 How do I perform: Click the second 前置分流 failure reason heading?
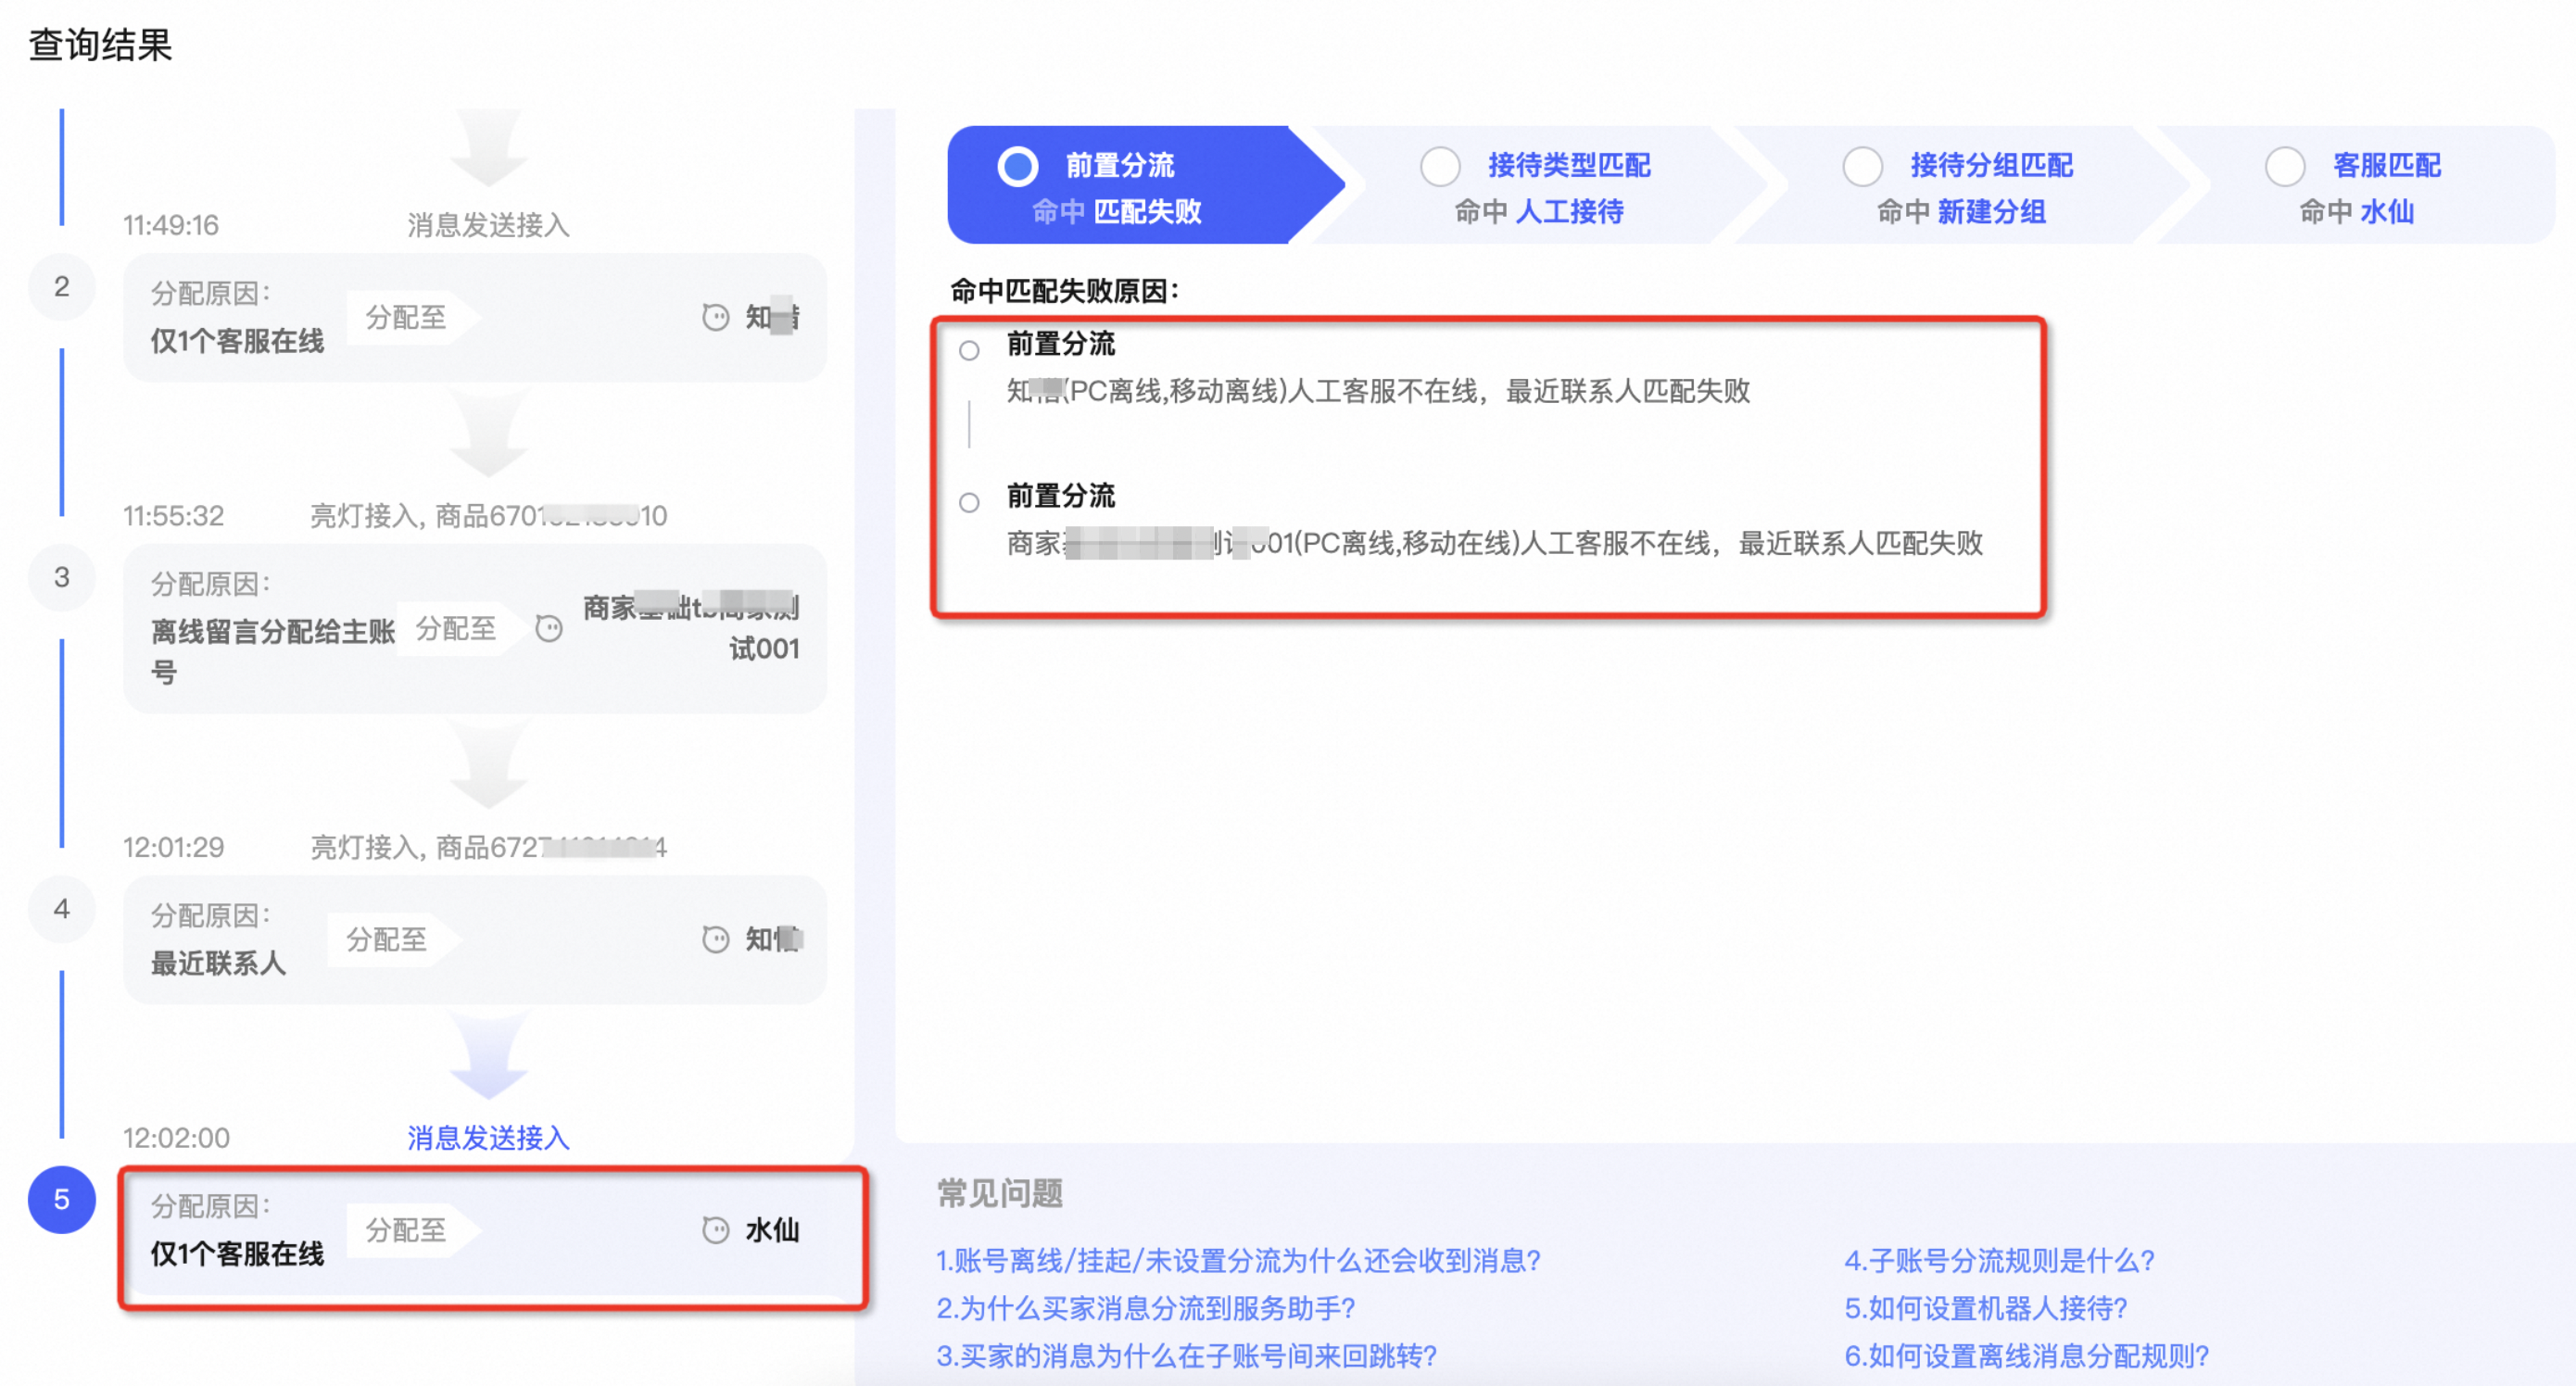(1060, 496)
